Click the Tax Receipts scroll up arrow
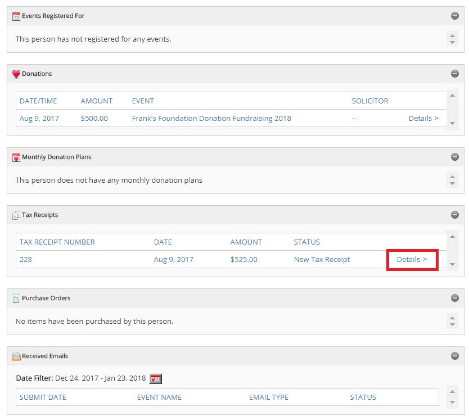The image size is (469, 420). [x=452, y=237]
